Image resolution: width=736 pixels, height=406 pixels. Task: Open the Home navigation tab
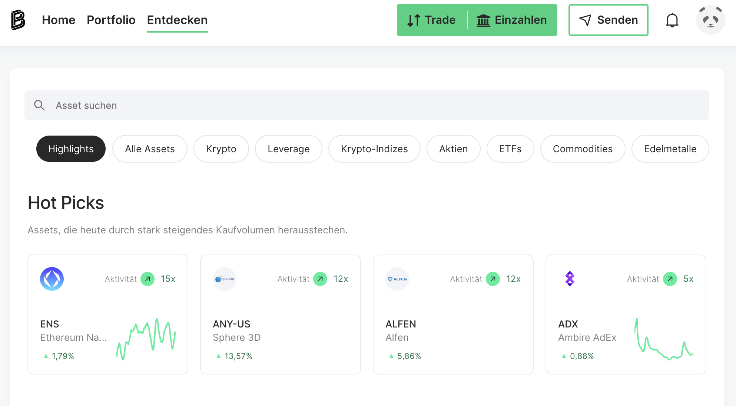click(59, 20)
